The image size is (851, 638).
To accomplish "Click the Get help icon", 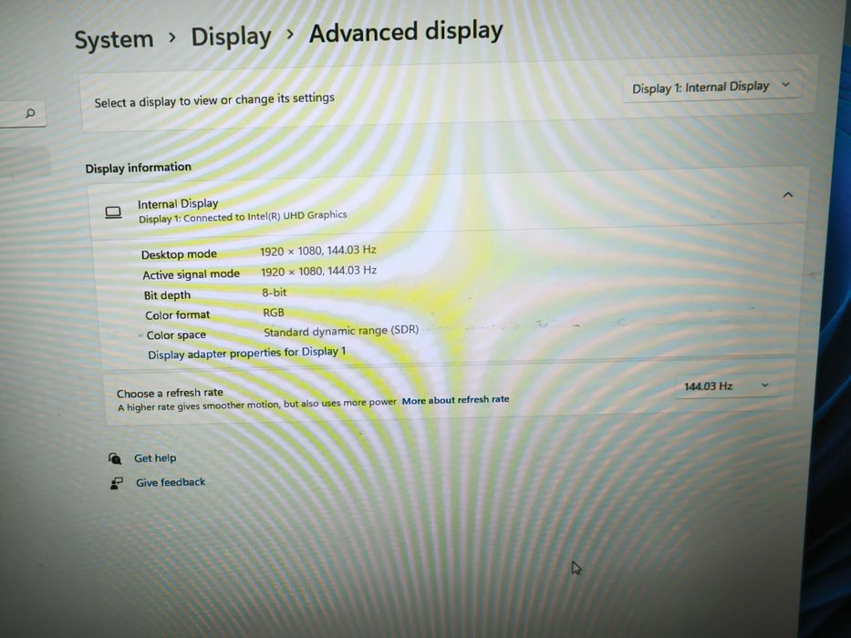I will [115, 458].
